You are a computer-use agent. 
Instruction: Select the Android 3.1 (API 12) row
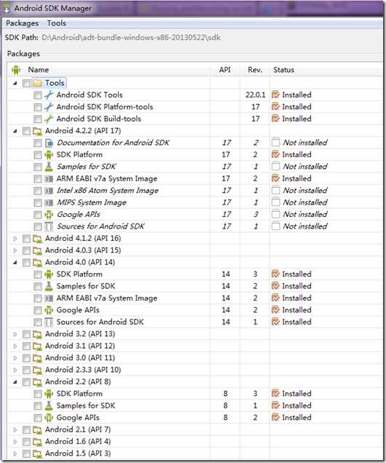point(80,346)
